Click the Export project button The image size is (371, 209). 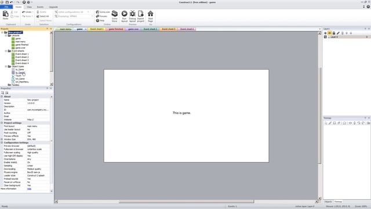pyautogui.click(x=140, y=16)
